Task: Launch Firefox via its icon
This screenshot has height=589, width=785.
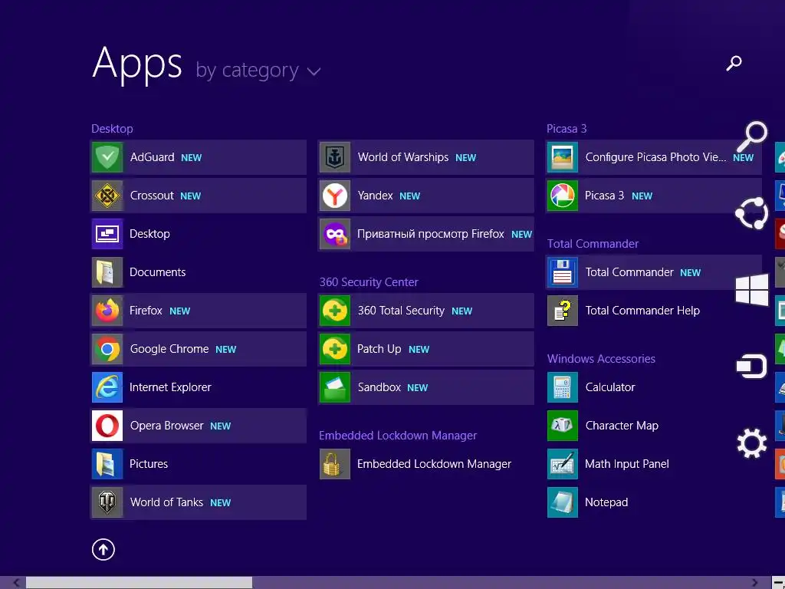Action: click(x=107, y=311)
